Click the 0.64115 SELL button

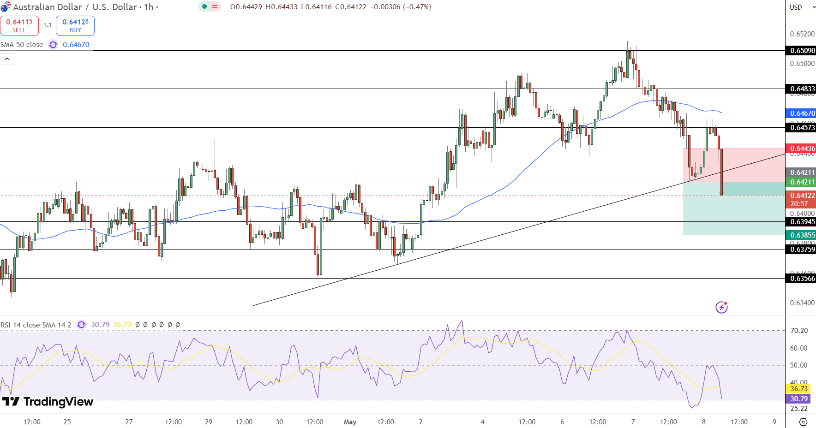[19, 25]
